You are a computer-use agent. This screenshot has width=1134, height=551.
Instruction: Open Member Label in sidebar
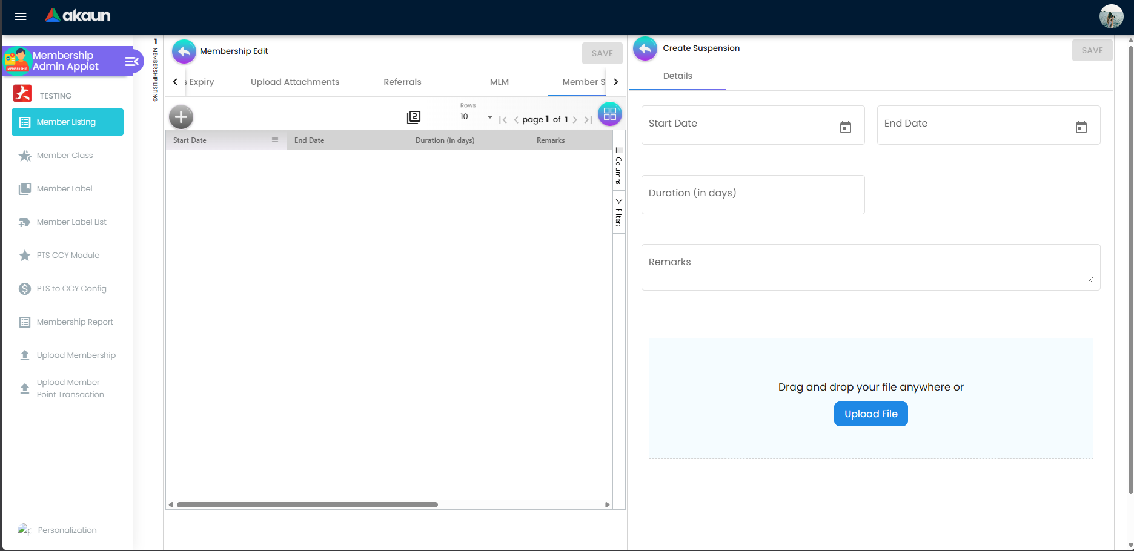pos(64,189)
